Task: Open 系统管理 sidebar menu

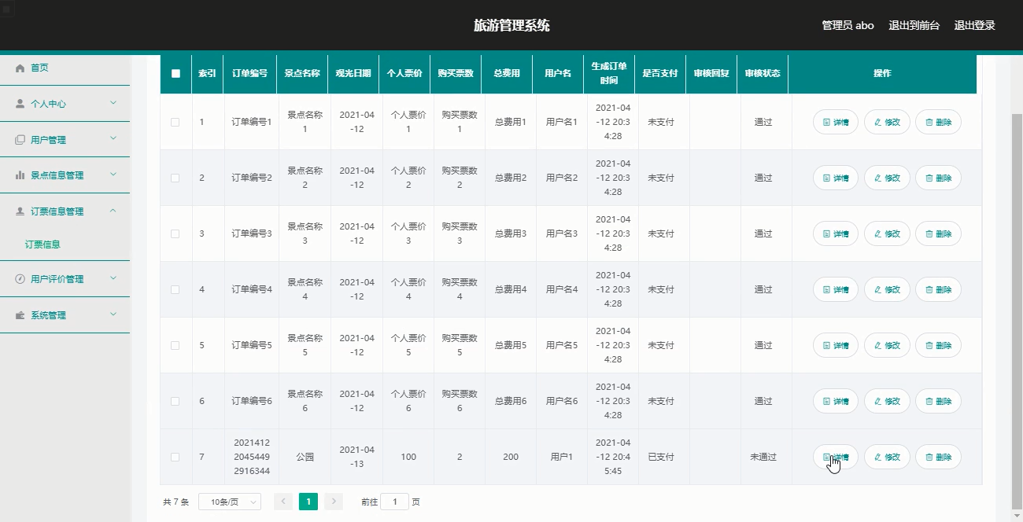Action: click(65, 315)
